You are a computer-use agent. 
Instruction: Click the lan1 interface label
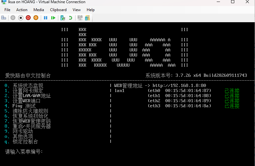120,91
